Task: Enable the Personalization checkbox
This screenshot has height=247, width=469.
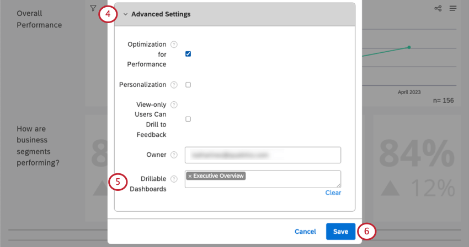Action: tap(188, 85)
